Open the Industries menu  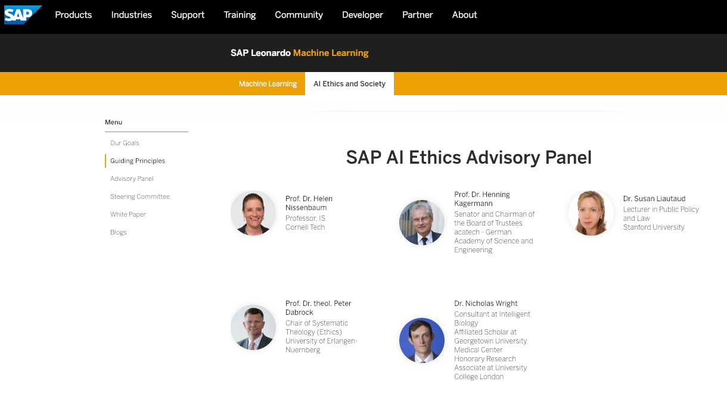(x=131, y=15)
